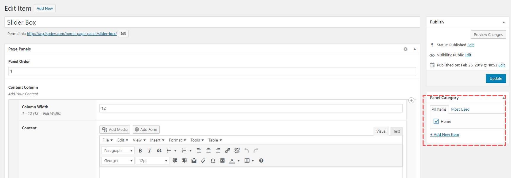Click the Panel Order input field
Screen dimensions: 511x178
(212, 71)
